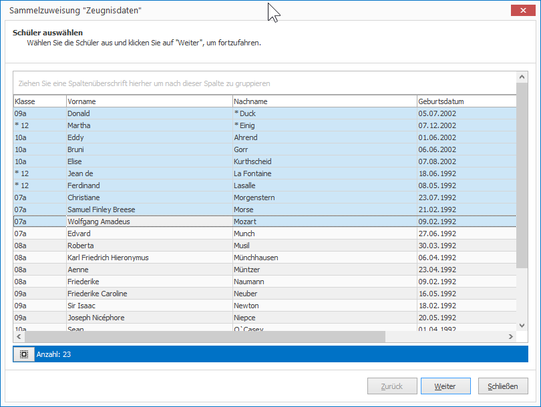
Task: Click the vertical scrollbar down arrow
Action: [522, 326]
